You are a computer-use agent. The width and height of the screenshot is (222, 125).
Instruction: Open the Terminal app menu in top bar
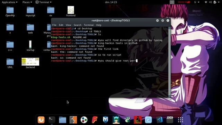point(44,2)
